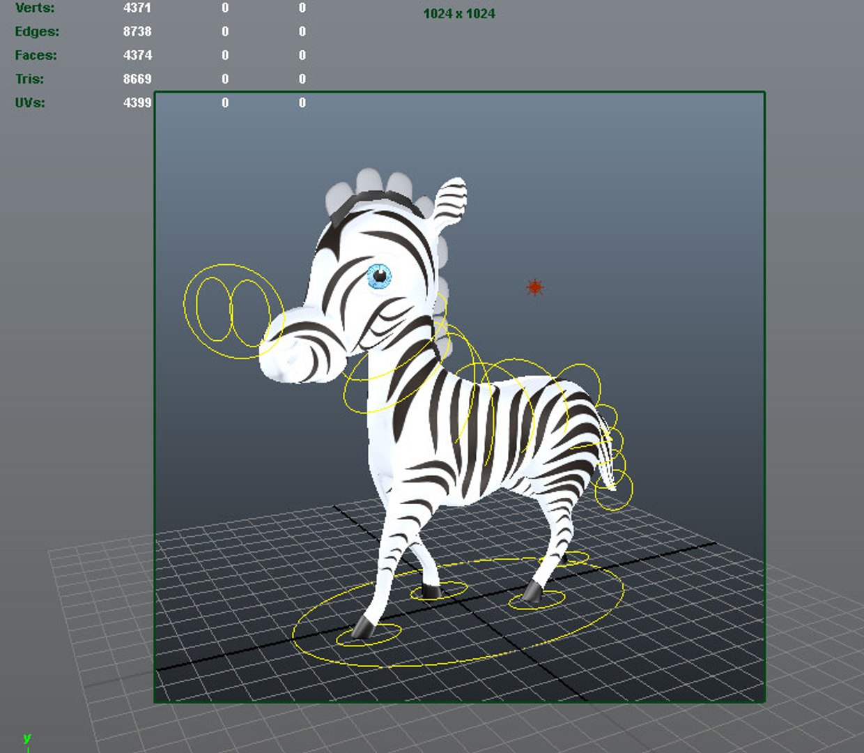Viewport: 864px width, 753px height.
Task: Click the face count value 4374
Action: click(137, 55)
